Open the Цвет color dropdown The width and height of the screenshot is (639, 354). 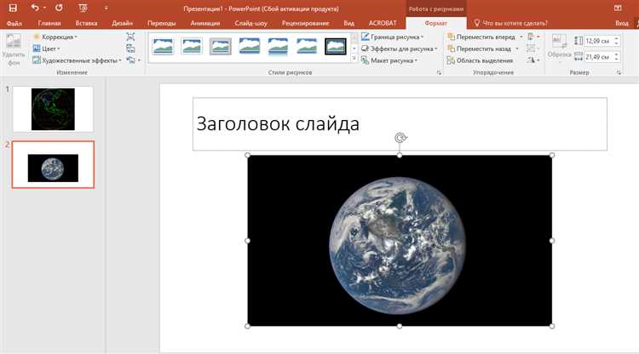49,49
